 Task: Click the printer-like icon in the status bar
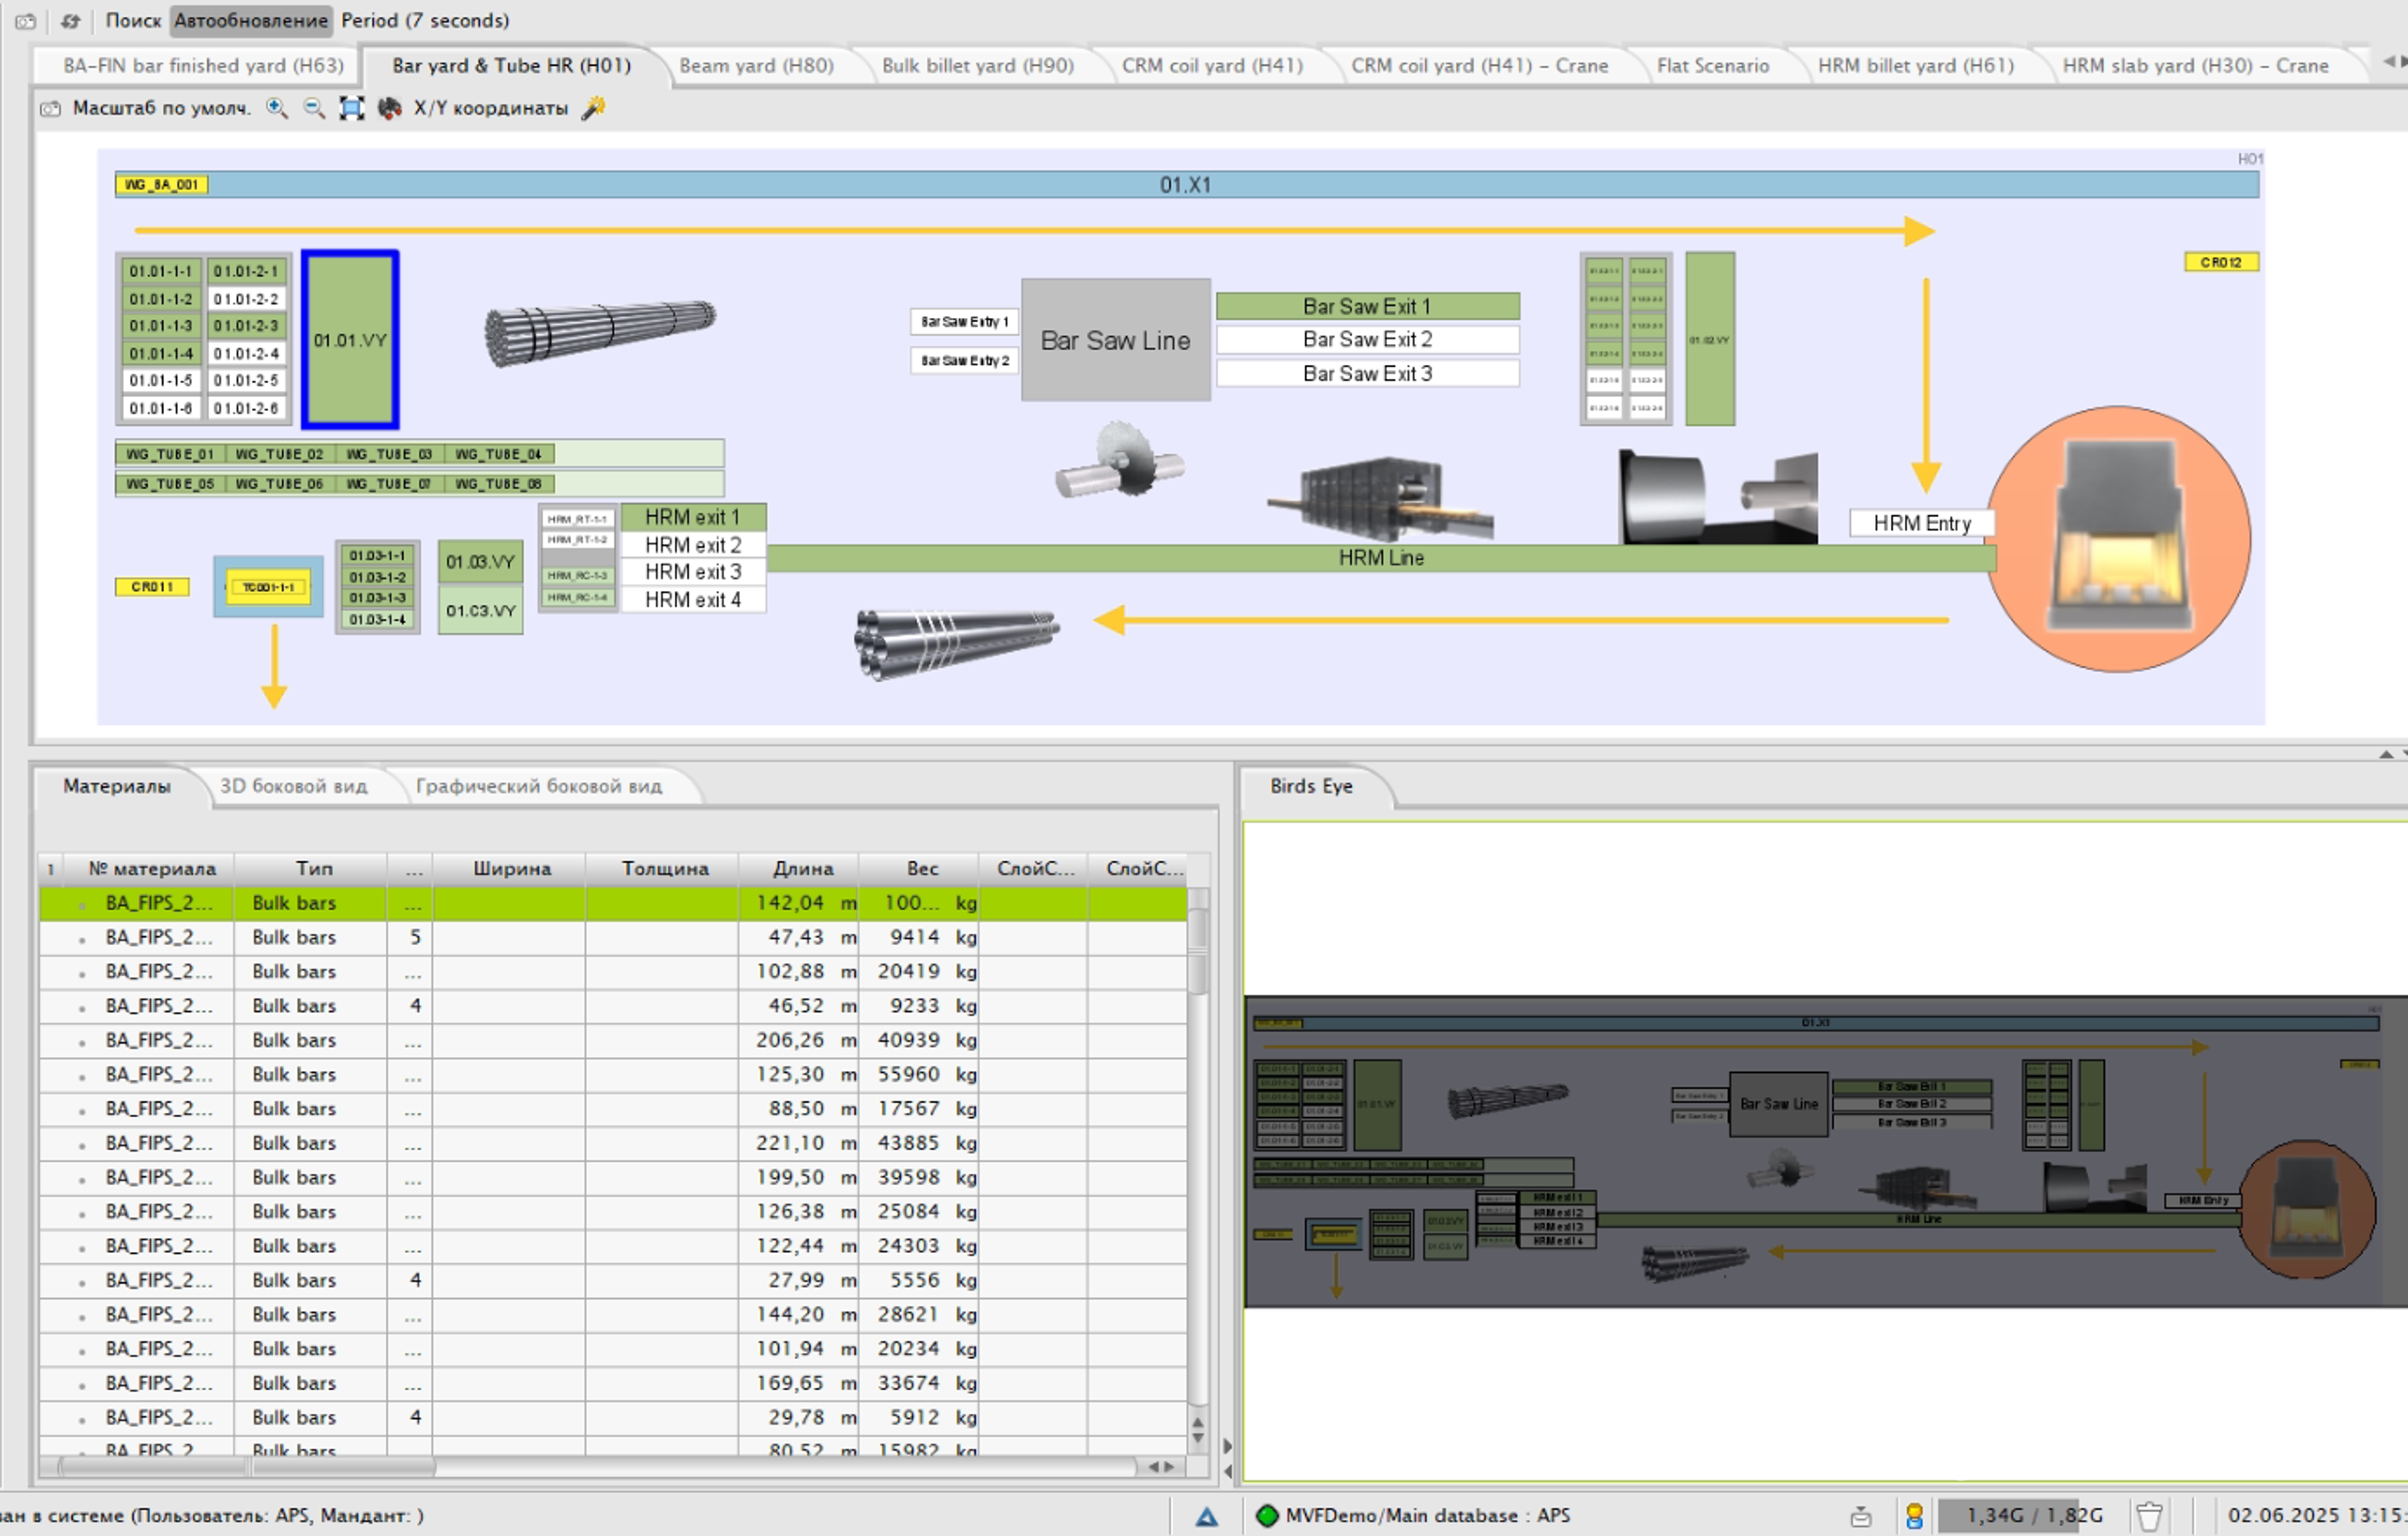pos(1860,1517)
